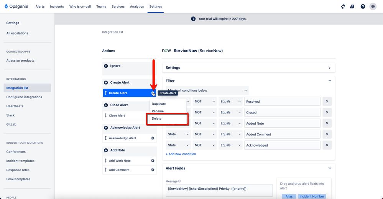
Task: Go to the Alerts tab
Action: (x=40, y=7)
